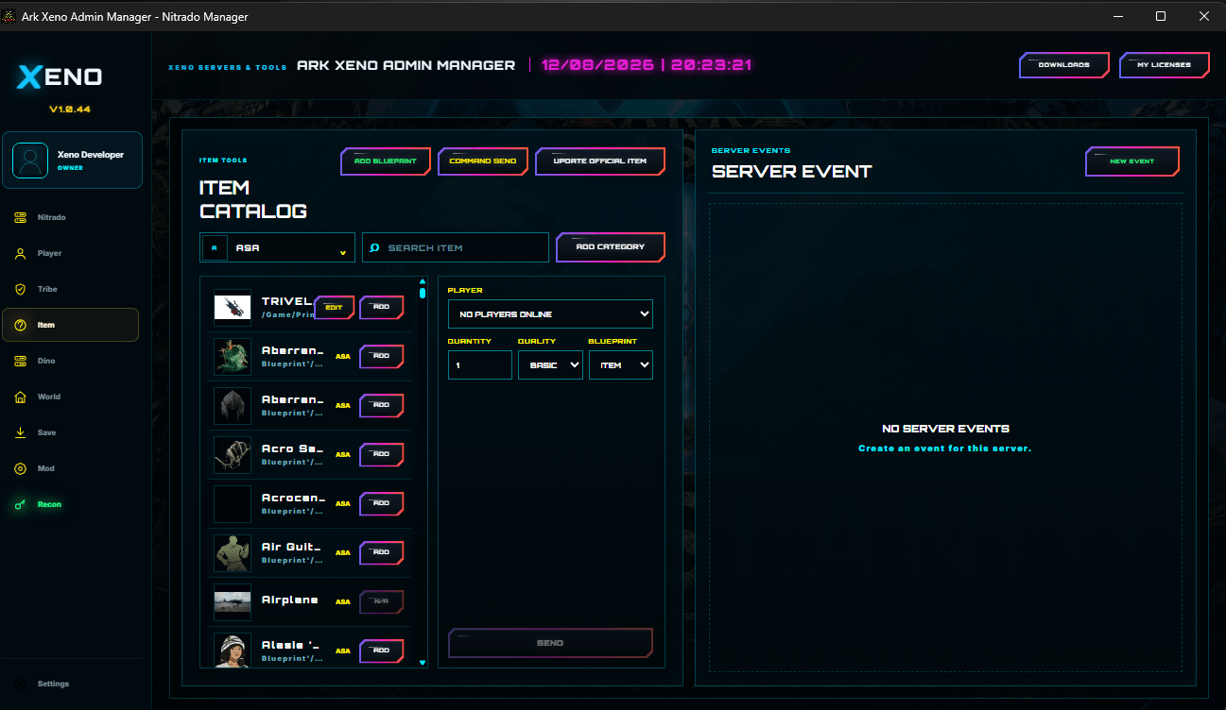The height and width of the screenshot is (710, 1226).
Task: Click the N/A button on Airplane row
Action: click(x=382, y=602)
